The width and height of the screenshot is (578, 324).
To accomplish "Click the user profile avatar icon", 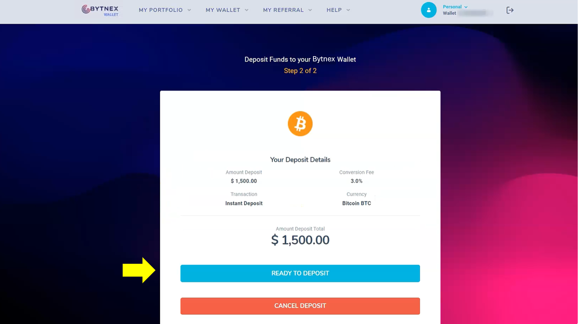I will (x=428, y=10).
